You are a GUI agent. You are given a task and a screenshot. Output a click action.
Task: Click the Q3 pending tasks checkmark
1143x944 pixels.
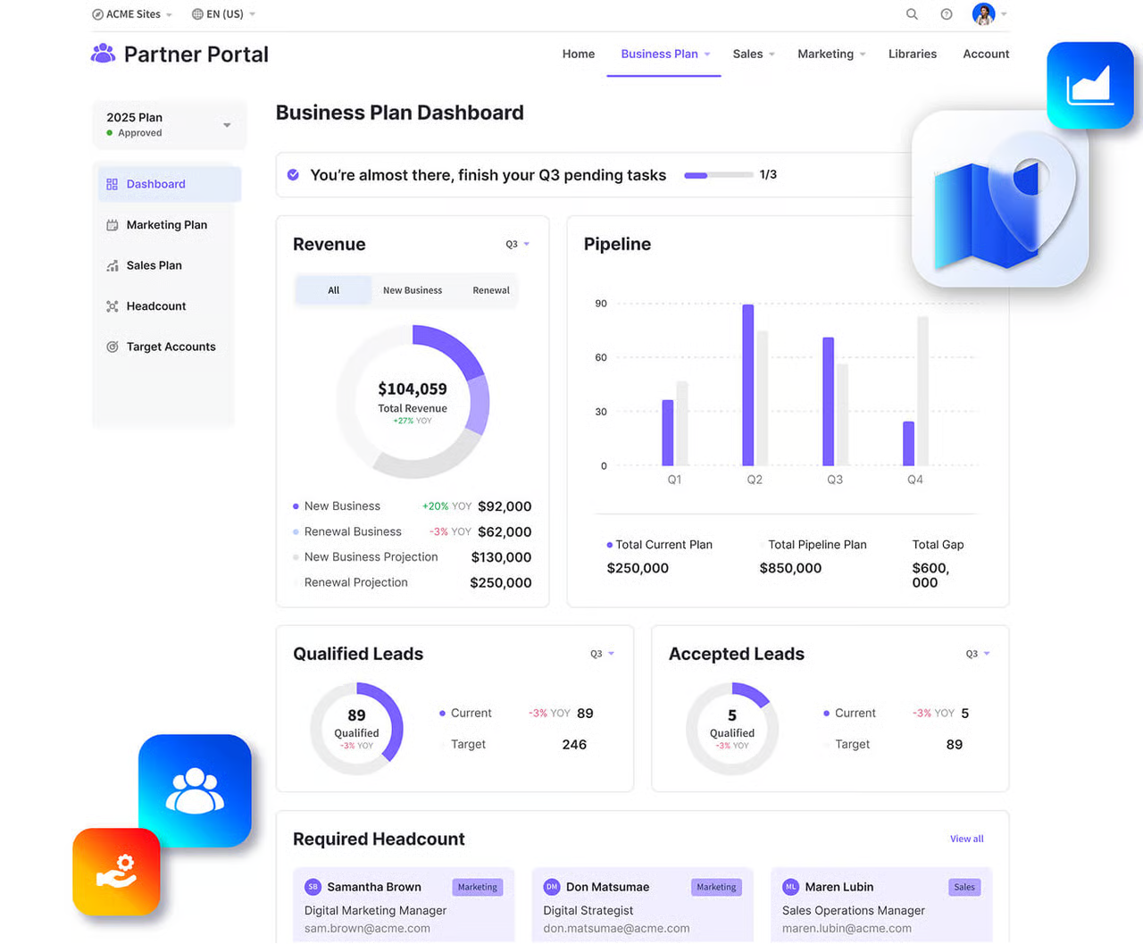click(293, 175)
